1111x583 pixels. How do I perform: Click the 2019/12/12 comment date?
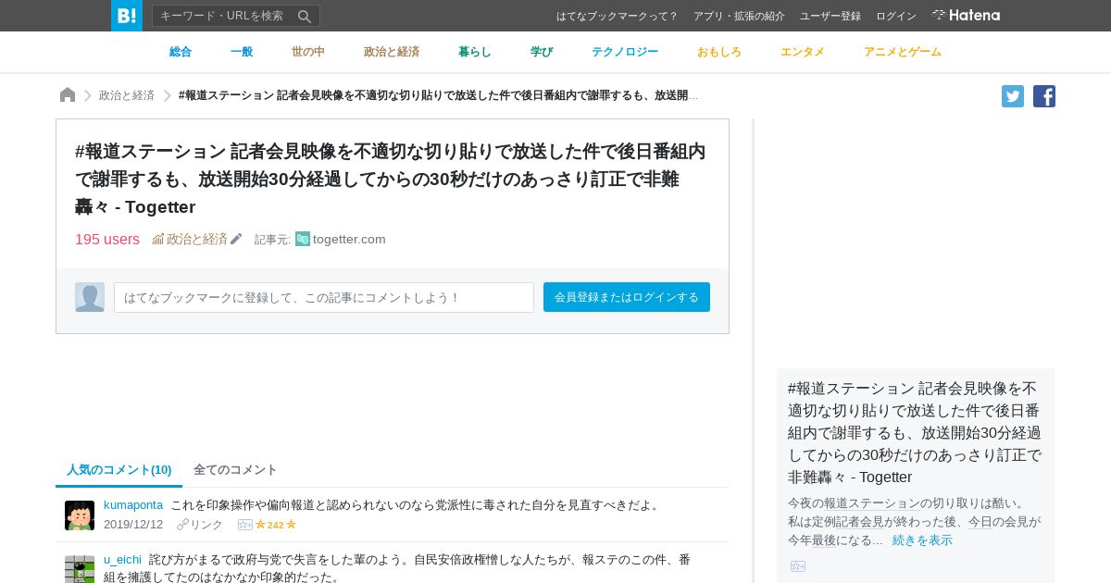[x=133, y=525]
